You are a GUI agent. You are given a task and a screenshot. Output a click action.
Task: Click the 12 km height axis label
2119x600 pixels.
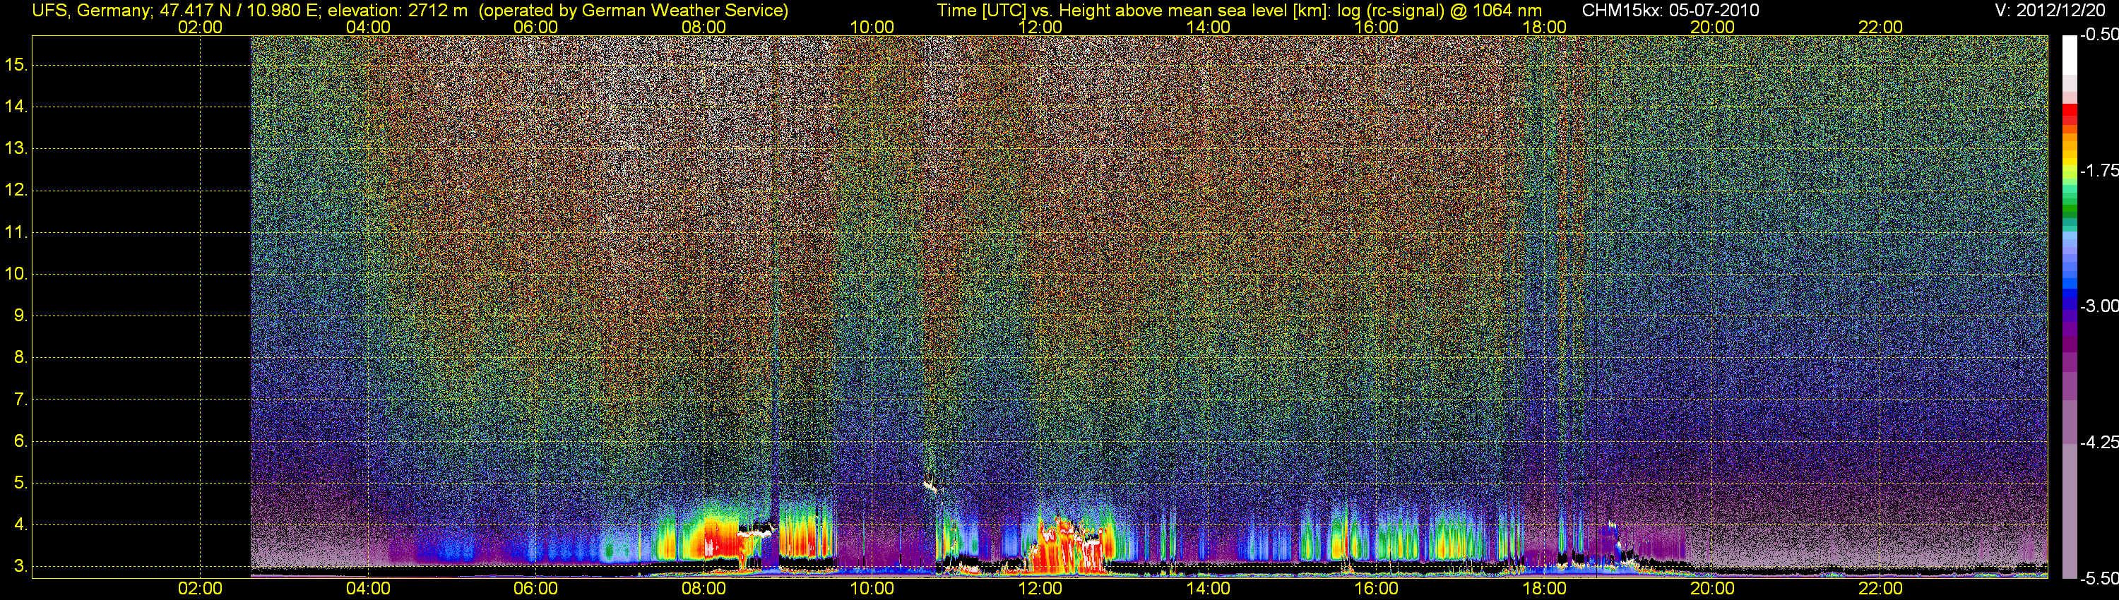[x=16, y=191]
